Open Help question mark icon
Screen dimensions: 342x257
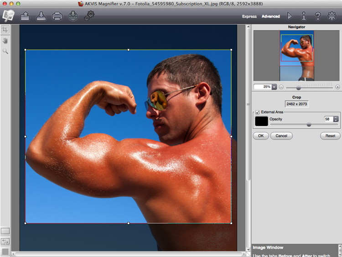click(318, 16)
